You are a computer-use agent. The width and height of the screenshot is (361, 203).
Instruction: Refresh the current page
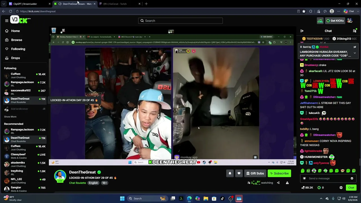10,11
